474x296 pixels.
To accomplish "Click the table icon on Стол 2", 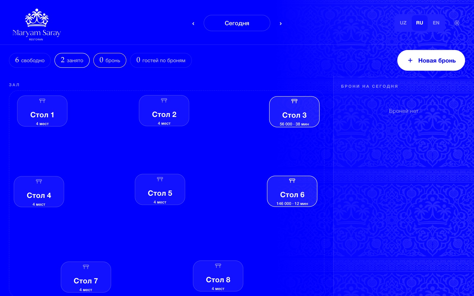I will coord(164,101).
